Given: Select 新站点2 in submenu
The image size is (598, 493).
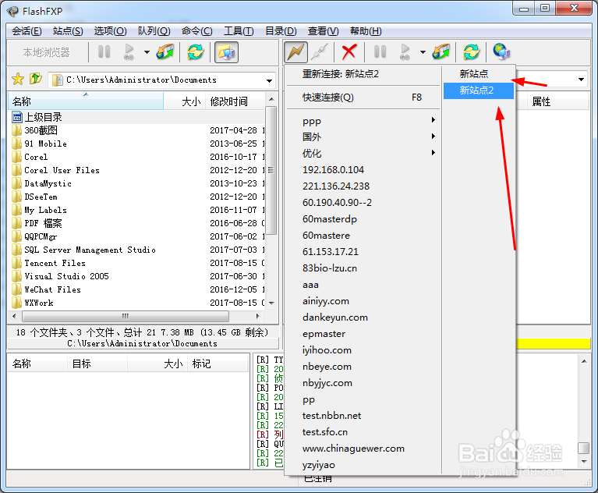Looking at the screenshot, I should tap(478, 90).
